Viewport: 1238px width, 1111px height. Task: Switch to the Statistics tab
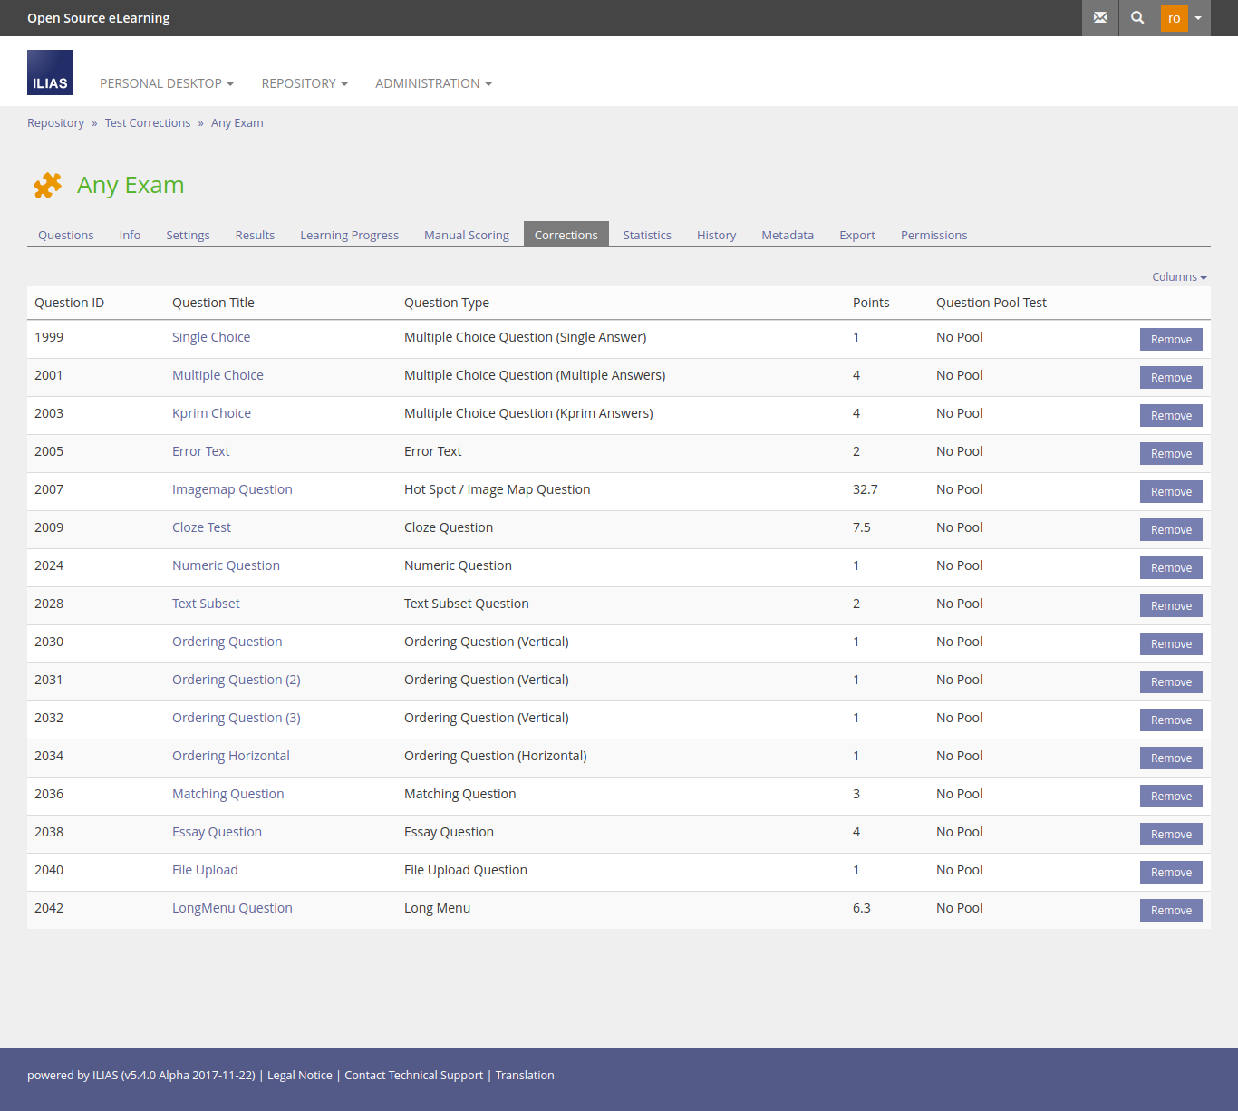point(647,235)
